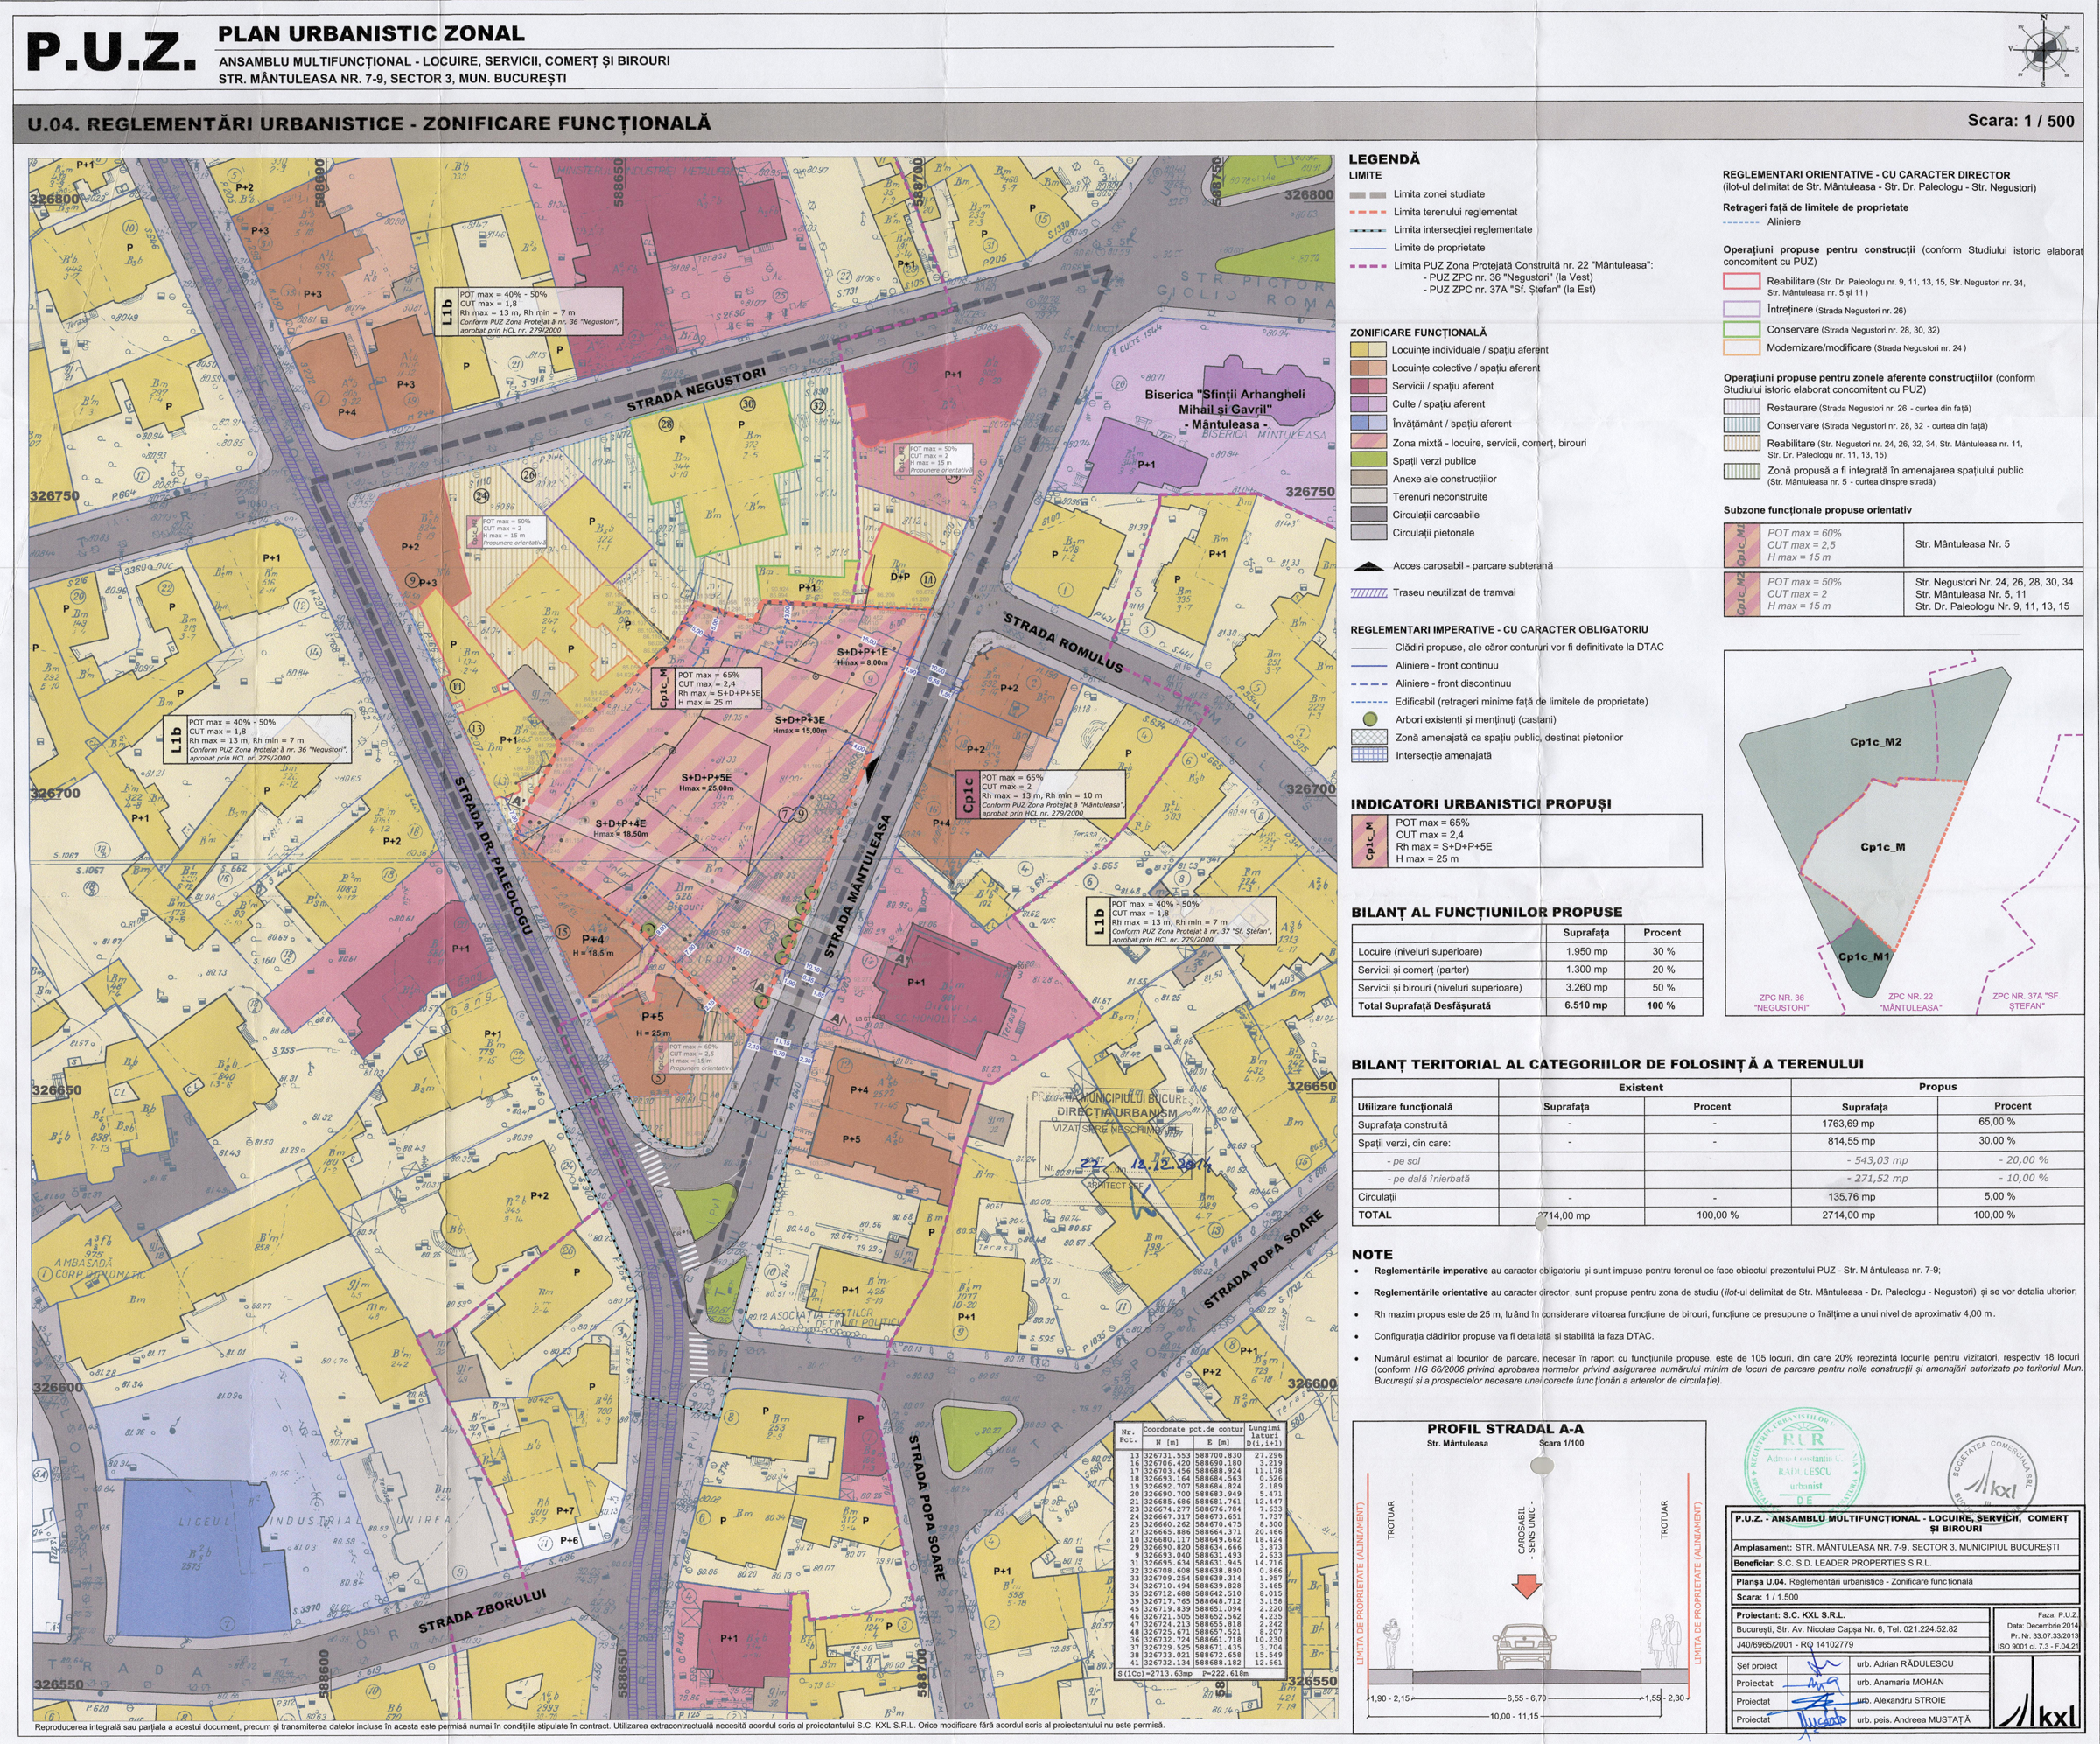The image size is (2100, 1744).
Task: Click the red-outlined Reabilitare construcții swatch
Action: click(1741, 283)
